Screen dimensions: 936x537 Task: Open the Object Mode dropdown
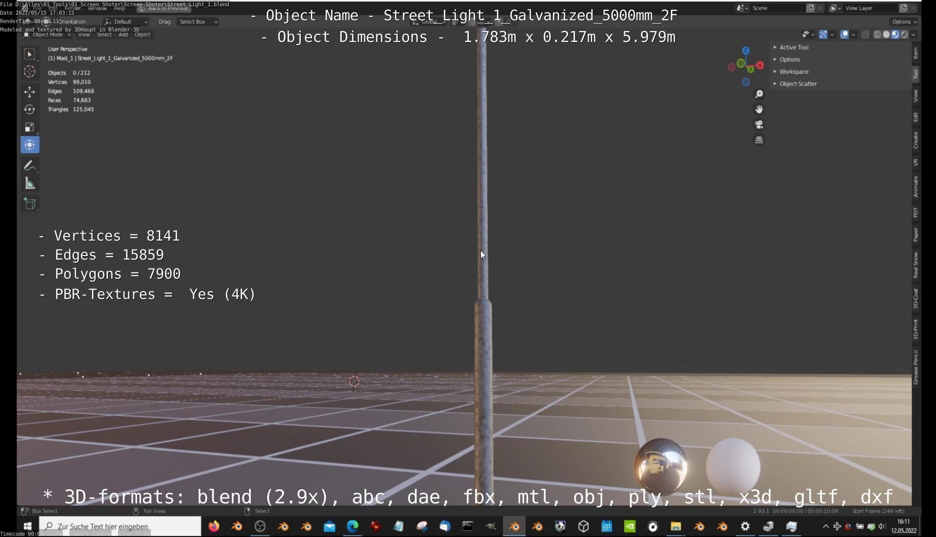click(47, 35)
